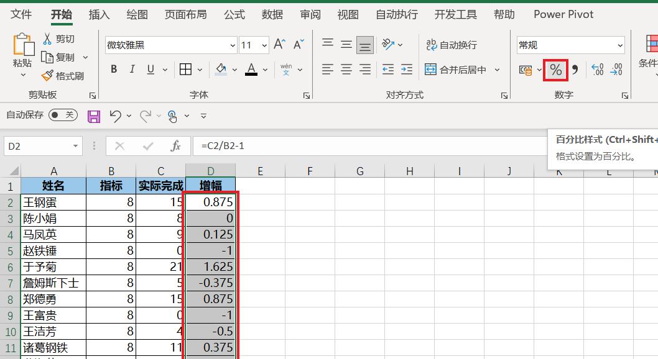
Task: Open the font color dropdown arrow
Action: [x=265, y=70]
